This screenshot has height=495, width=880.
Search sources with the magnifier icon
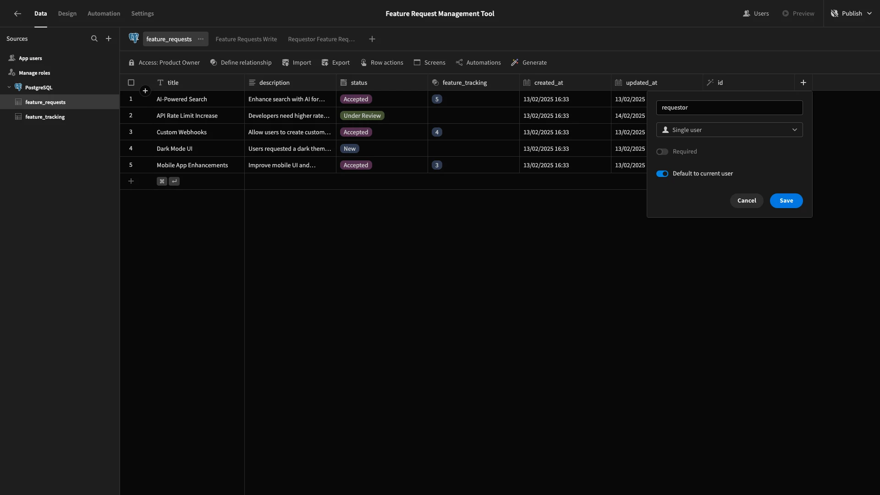(94, 39)
